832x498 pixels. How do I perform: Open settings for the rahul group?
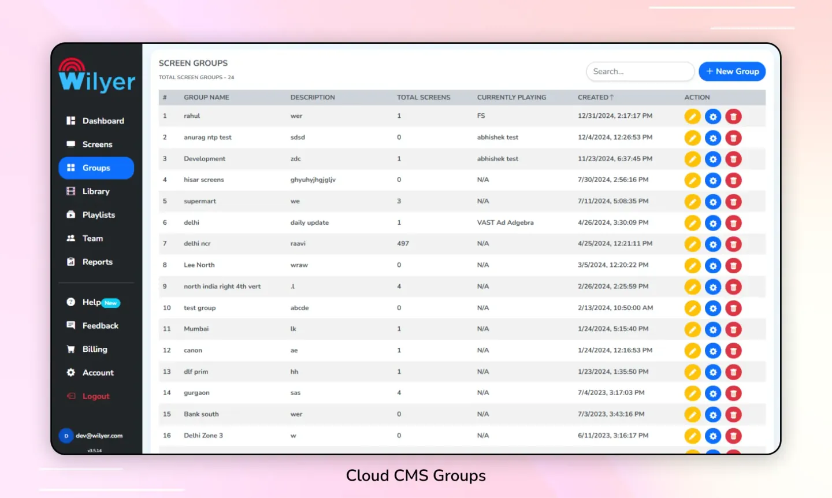(713, 117)
